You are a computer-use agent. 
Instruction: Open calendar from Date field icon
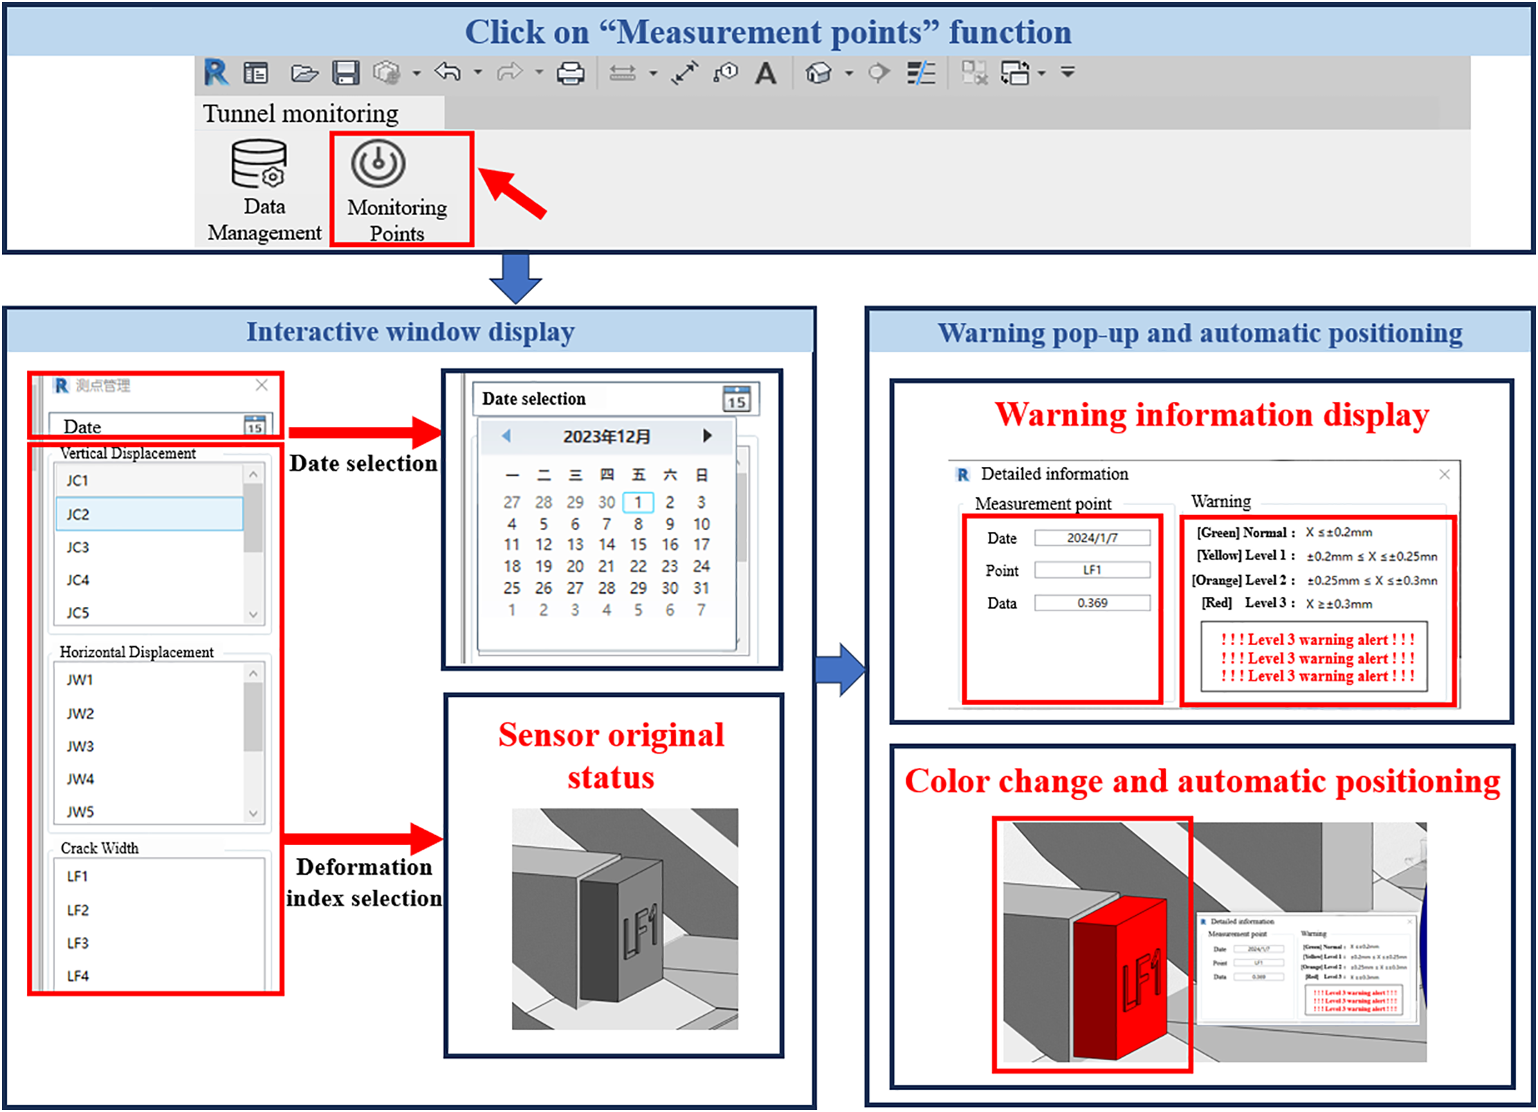pyautogui.click(x=255, y=426)
